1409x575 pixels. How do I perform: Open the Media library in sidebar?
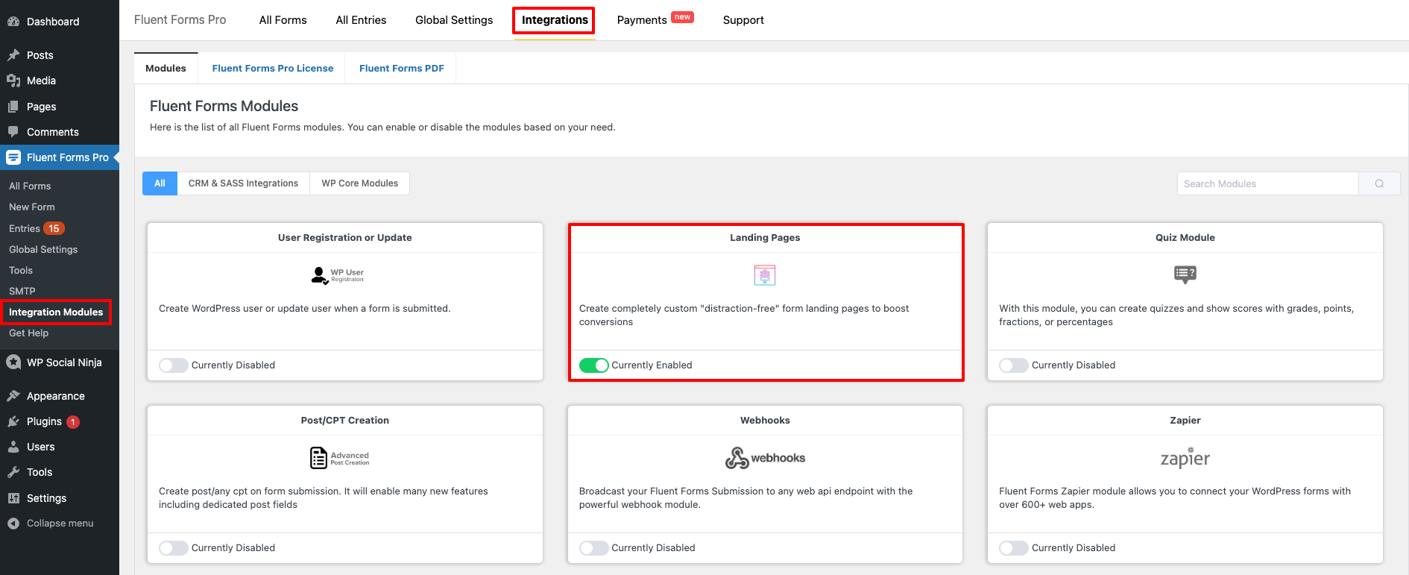(41, 81)
